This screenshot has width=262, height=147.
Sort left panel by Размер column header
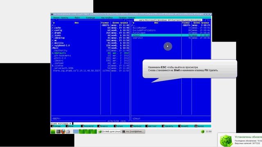tap(105, 23)
